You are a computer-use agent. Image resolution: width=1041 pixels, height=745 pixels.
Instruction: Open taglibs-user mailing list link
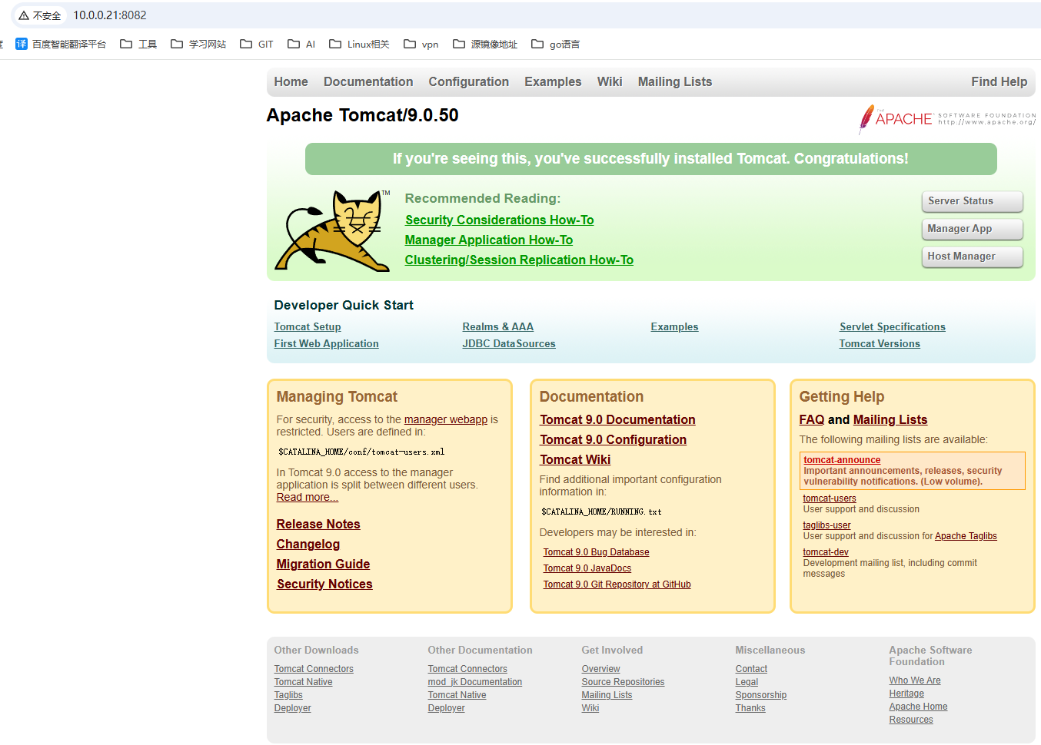pyautogui.click(x=826, y=525)
